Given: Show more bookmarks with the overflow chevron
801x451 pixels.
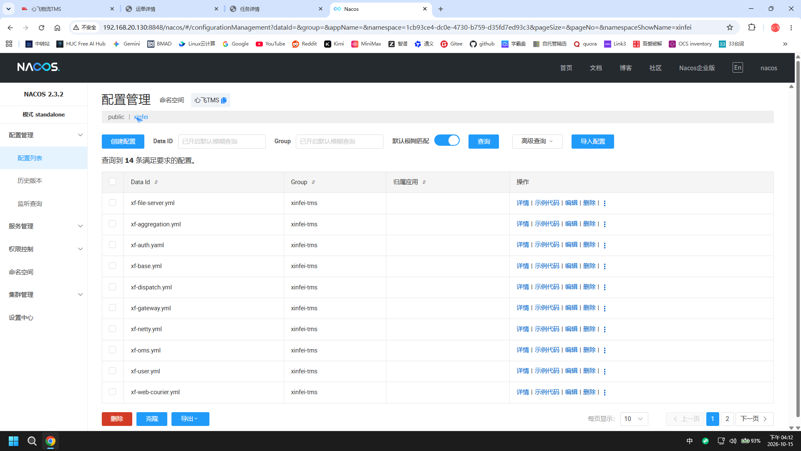Looking at the screenshot, I should (x=785, y=44).
